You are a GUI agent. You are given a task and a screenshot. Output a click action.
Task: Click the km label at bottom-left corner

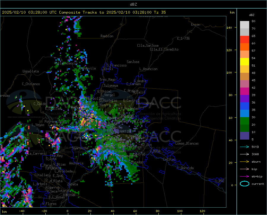4,212
